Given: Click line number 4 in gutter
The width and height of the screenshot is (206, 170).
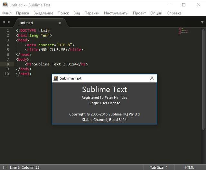Looking at the screenshot, I should coord(8,45).
